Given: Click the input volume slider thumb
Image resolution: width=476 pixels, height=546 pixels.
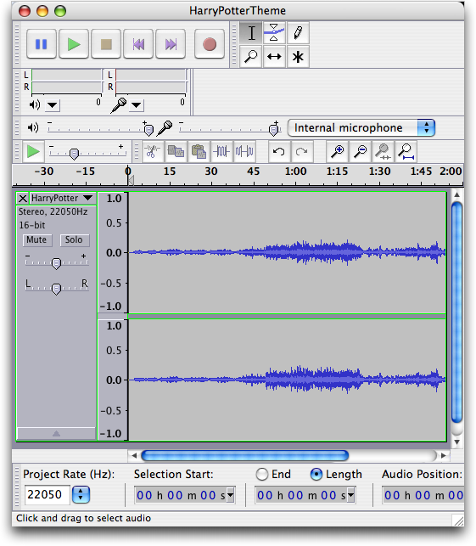Looking at the screenshot, I should 274,130.
